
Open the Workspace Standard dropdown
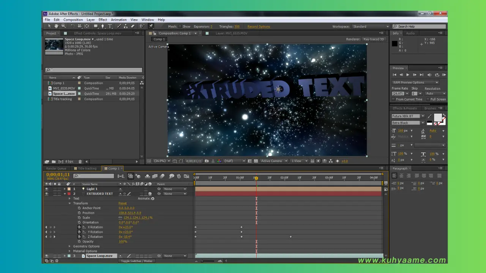[371, 27]
